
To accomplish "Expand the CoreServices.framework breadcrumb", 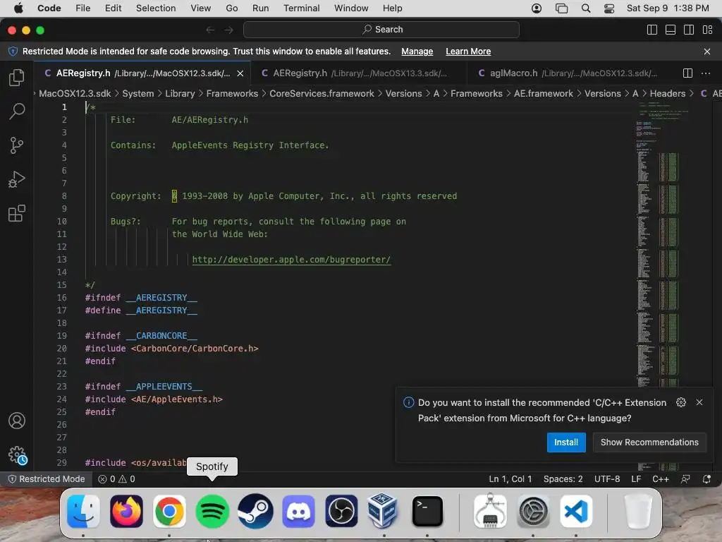I will tap(322, 94).
